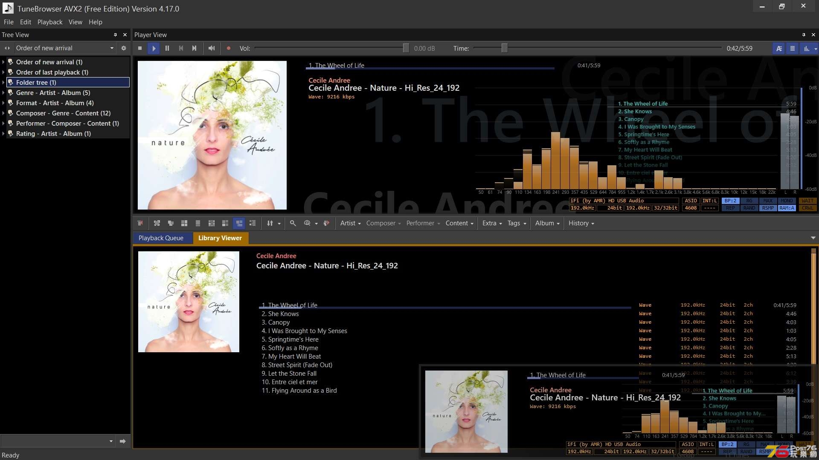The image size is (819, 460).
Task: Select the single-column view icon
Action: point(198,223)
